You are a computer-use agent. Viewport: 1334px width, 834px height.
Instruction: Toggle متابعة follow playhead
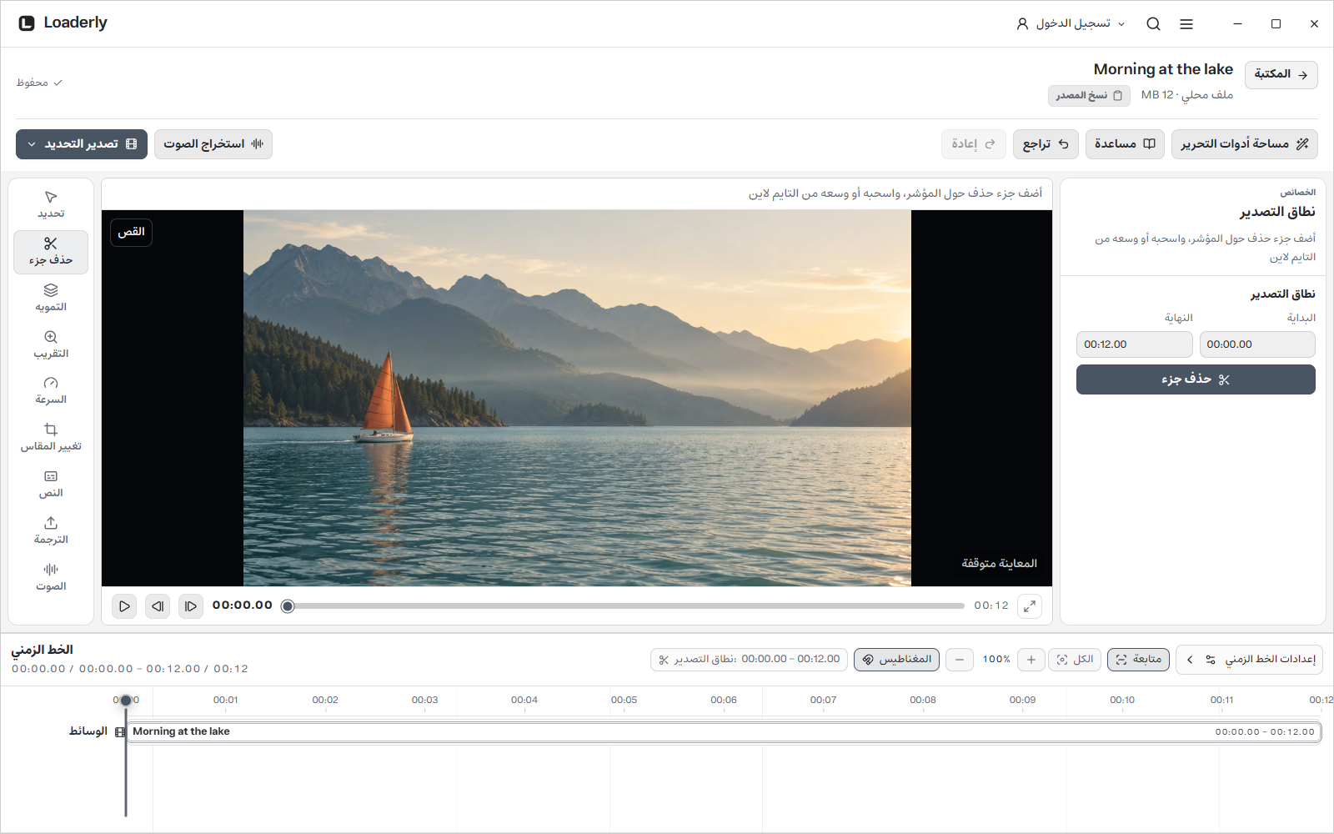coord(1139,660)
